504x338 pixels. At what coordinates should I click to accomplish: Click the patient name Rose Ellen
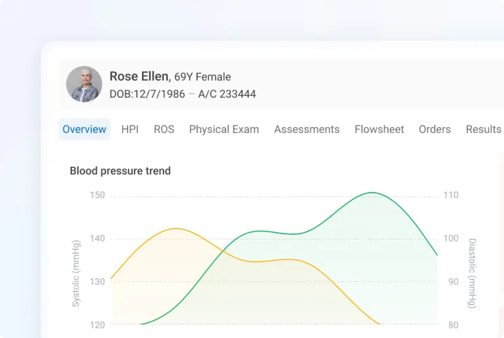[x=139, y=77]
